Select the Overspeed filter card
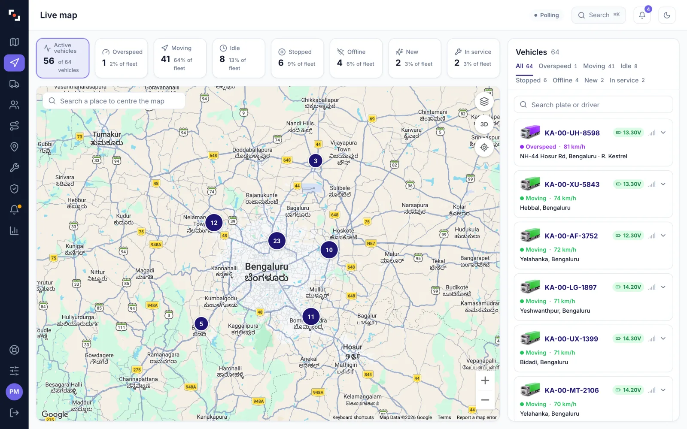687x429 pixels. click(x=122, y=58)
